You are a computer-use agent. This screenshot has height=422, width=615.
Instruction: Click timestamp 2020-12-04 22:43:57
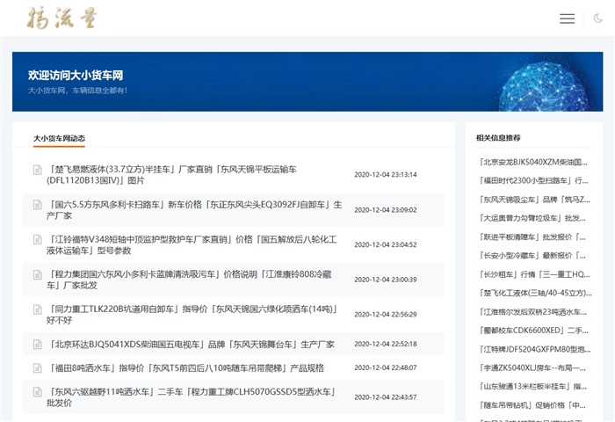(x=385, y=397)
